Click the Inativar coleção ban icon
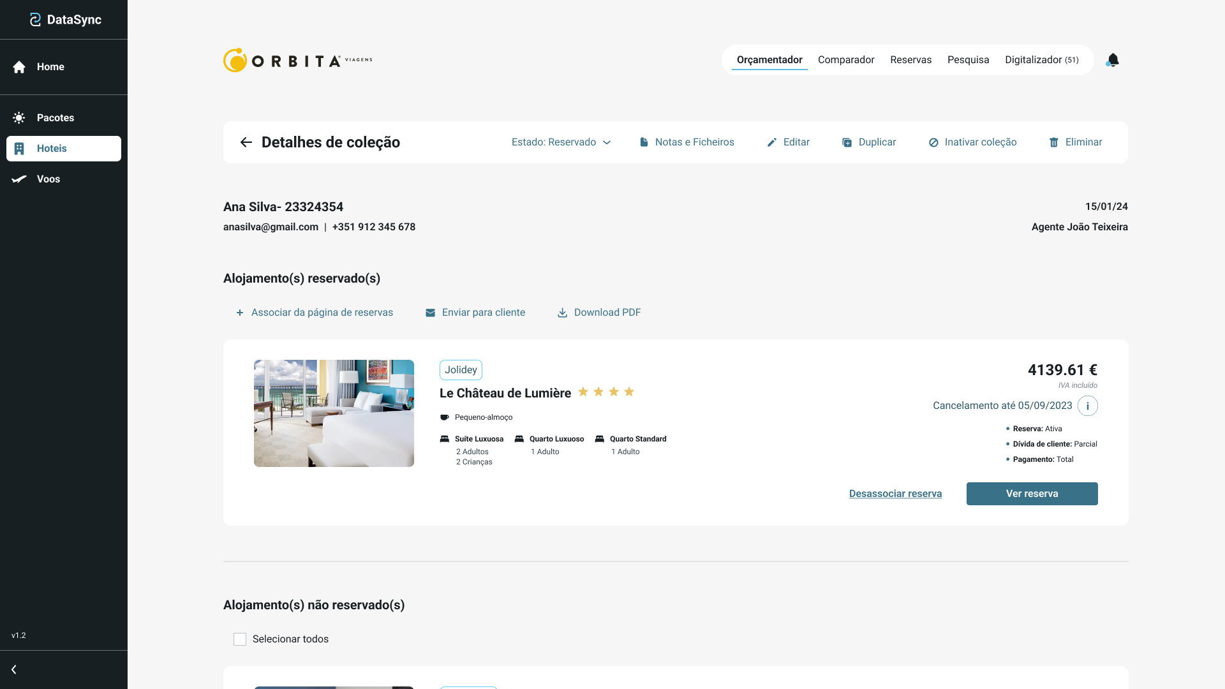Image resolution: width=1225 pixels, height=689 pixels. pos(933,142)
